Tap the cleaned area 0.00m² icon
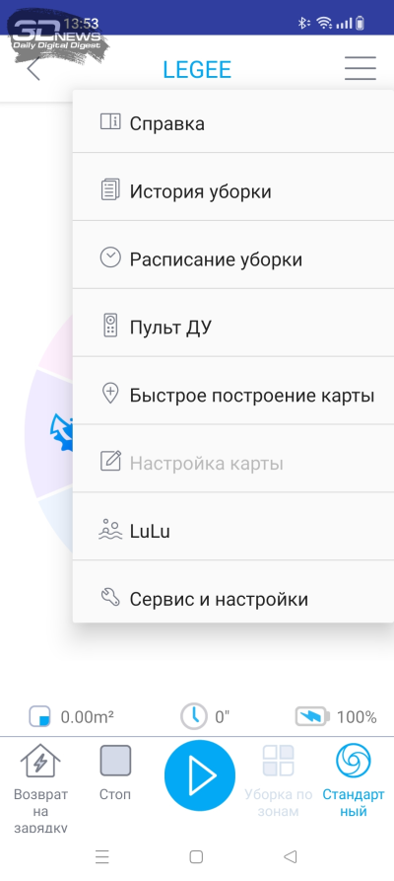The image size is (394, 881). tap(39, 717)
